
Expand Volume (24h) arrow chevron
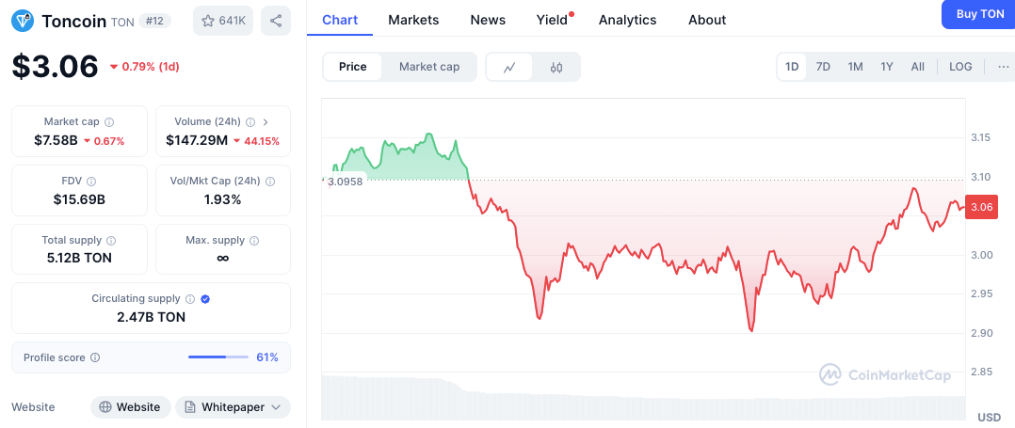point(266,122)
